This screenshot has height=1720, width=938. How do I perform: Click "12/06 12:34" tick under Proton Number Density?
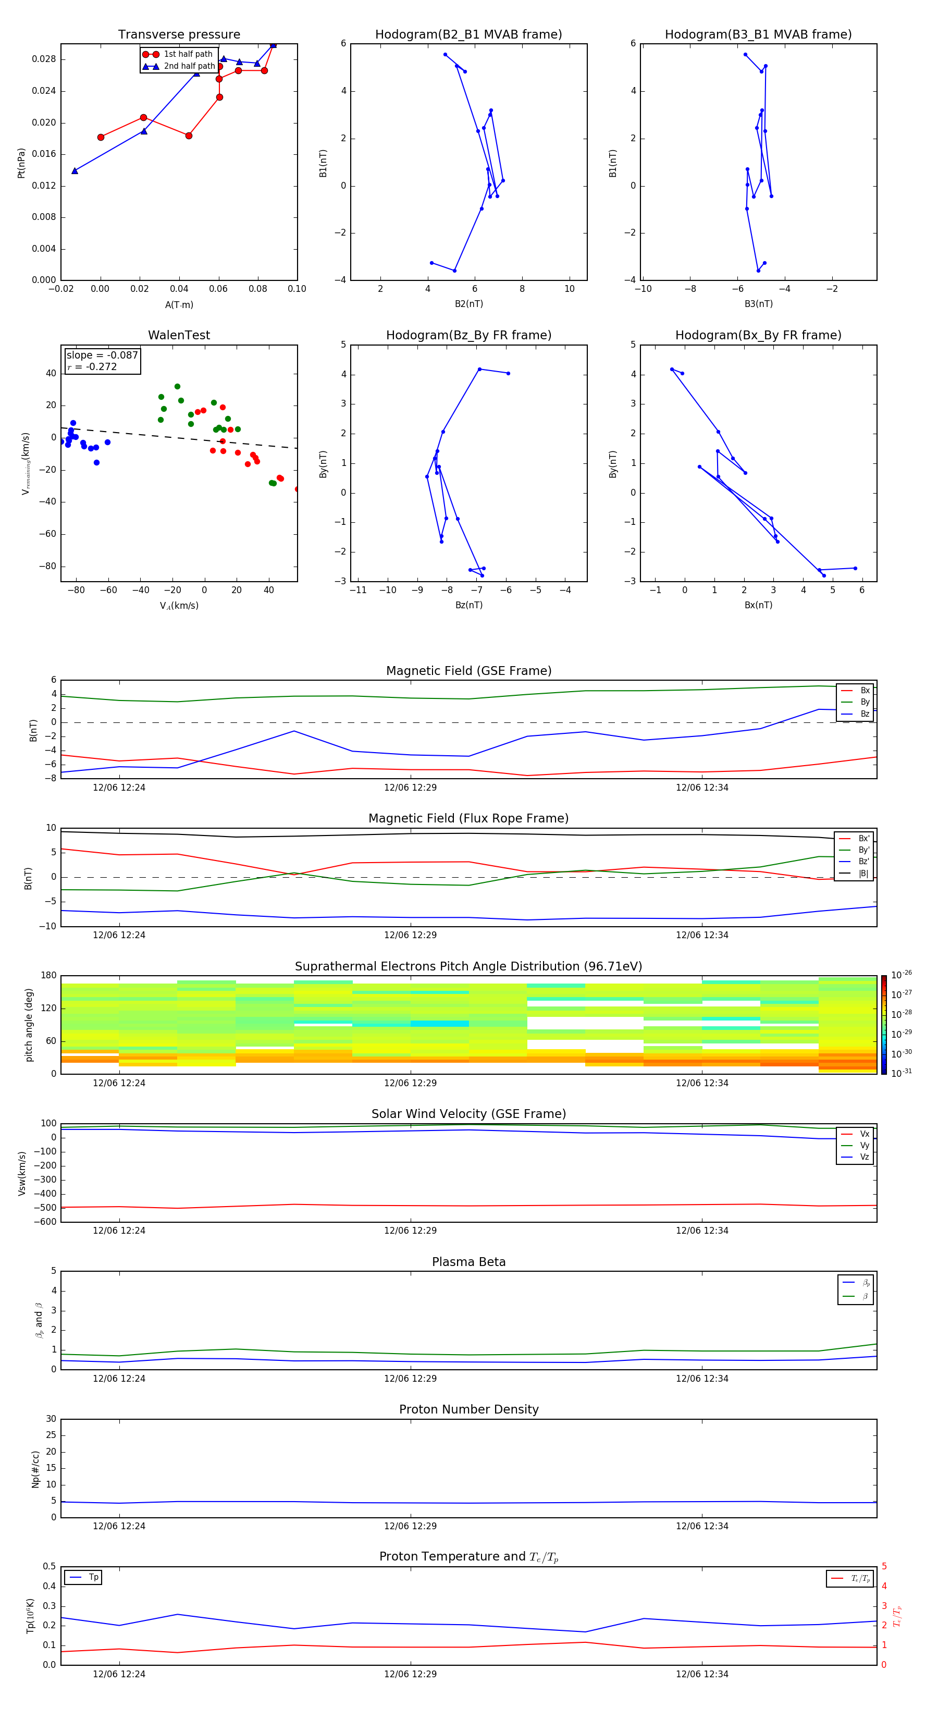701,1526
